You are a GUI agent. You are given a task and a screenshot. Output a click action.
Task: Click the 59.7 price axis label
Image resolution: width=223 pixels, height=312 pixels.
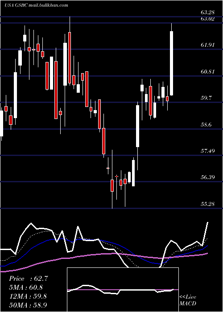click(x=206, y=98)
